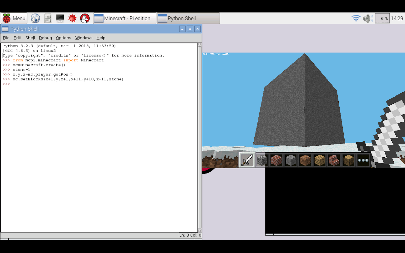Click the '[GCC 4.6.3] on linux2' line
The width and height of the screenshot is (405, 253).
click(x=29, y=51)
